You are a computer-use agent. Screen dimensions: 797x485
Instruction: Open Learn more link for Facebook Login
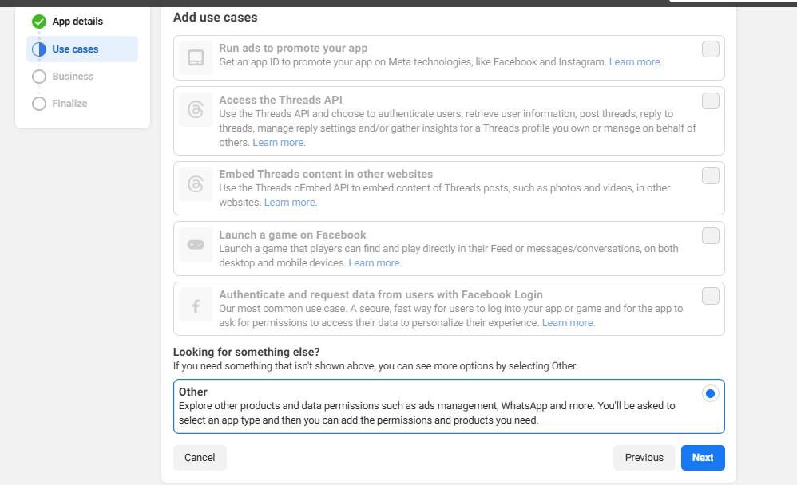pos(568,323)
